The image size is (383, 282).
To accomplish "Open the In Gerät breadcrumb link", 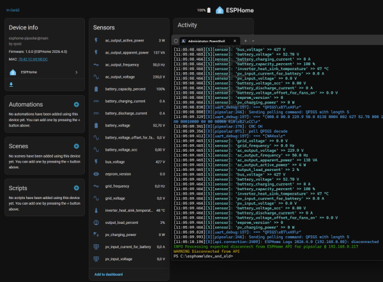I will click(x=14, y=10).
